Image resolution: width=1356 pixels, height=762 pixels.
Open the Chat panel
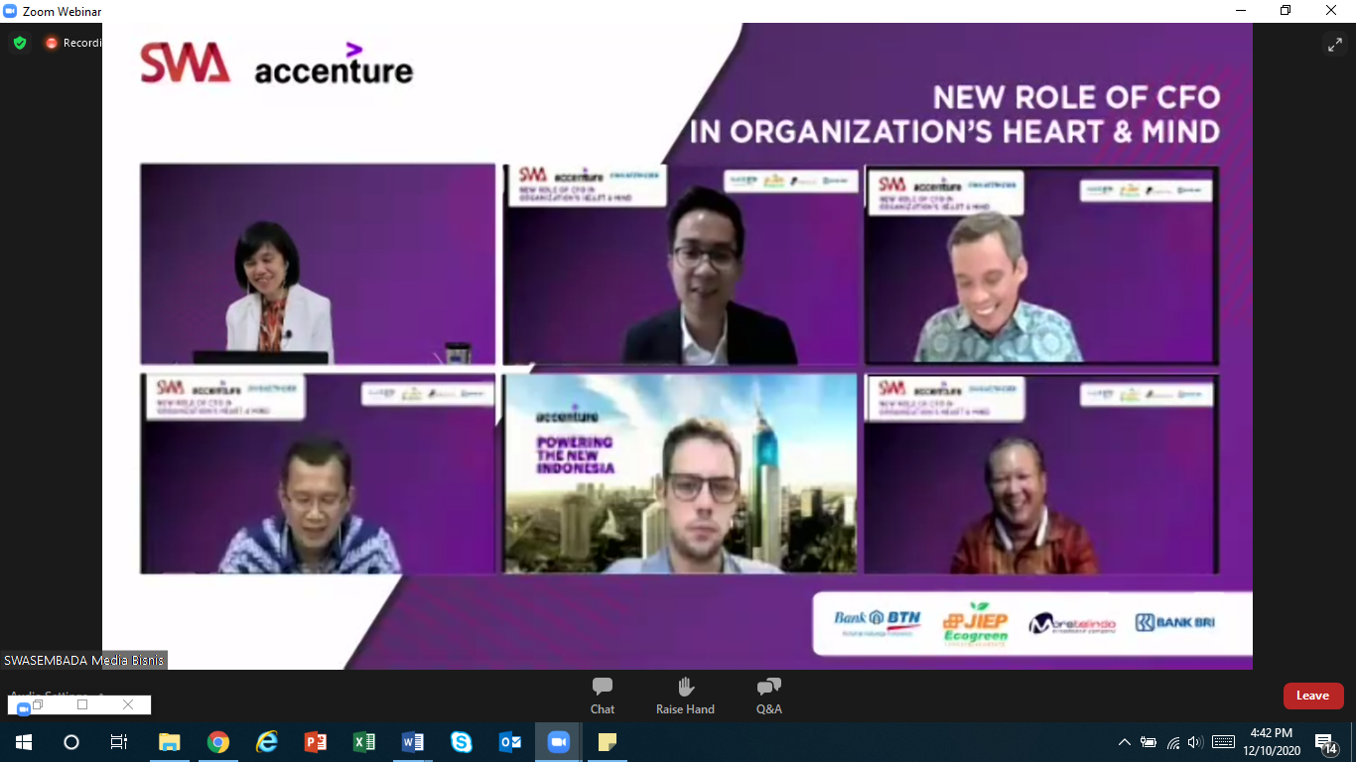tap(603, 696)
